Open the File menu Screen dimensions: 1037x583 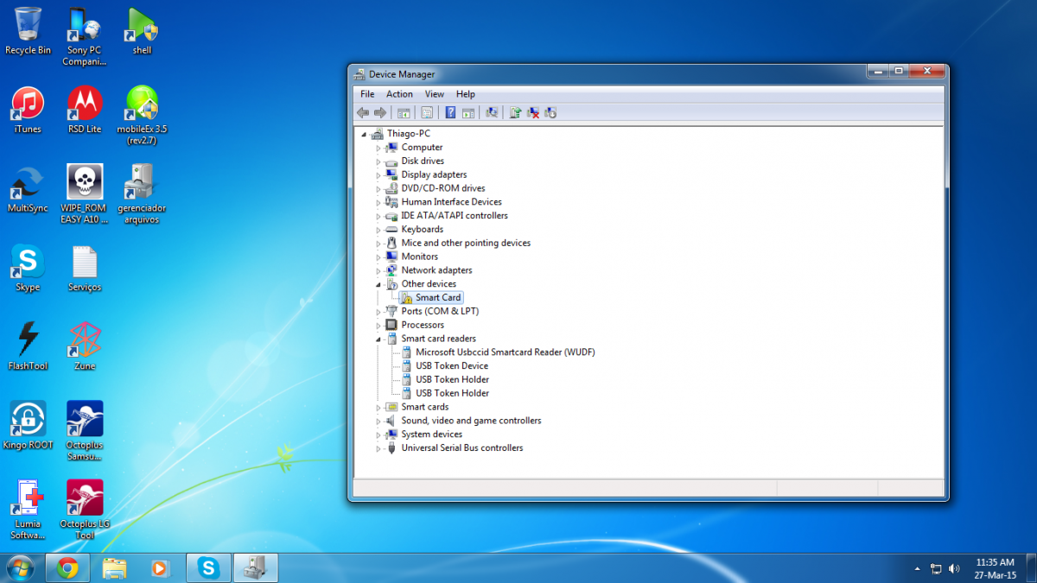click(367, 94)
